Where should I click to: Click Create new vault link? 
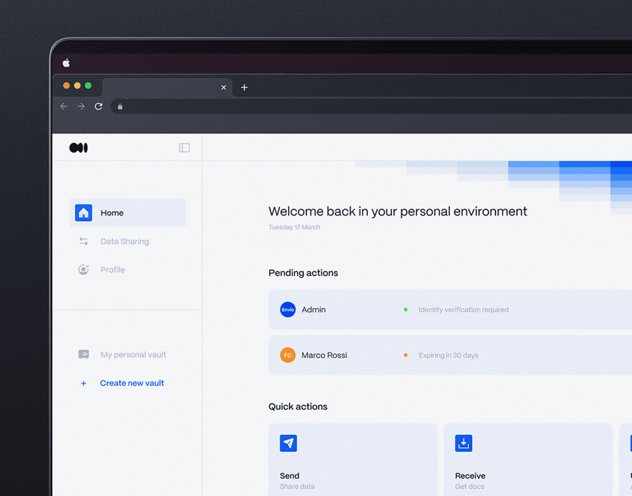(x=132, y=383)
